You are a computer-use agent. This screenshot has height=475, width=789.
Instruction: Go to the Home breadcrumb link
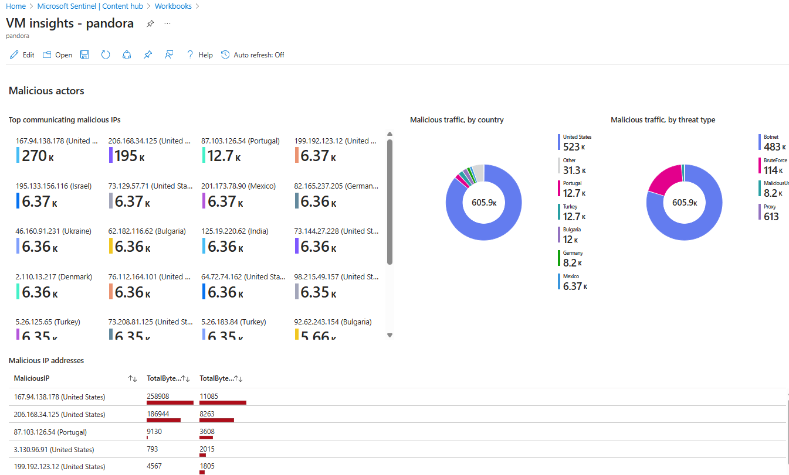coord(16,6)
